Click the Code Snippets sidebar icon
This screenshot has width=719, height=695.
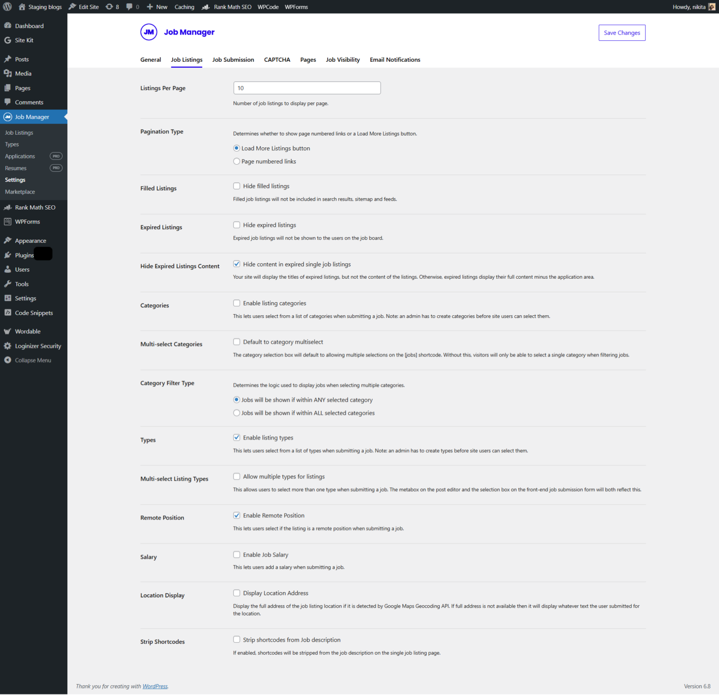click(7, 312)
